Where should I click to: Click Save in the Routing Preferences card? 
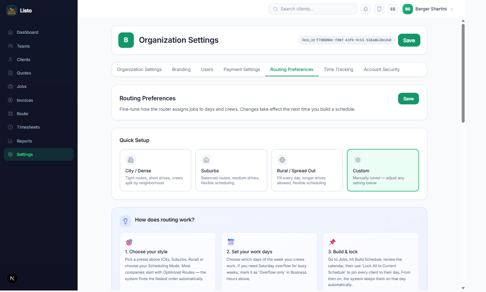click(408, 99)
